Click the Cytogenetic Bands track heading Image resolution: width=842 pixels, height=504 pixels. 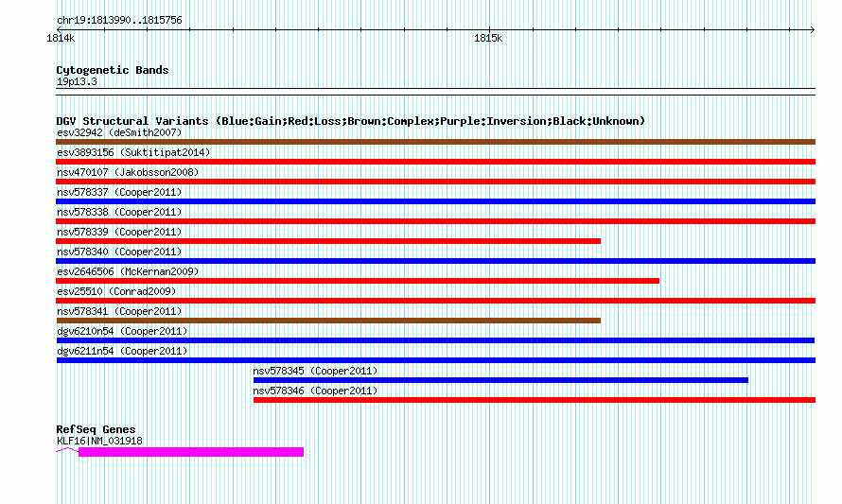coord(113,70)
